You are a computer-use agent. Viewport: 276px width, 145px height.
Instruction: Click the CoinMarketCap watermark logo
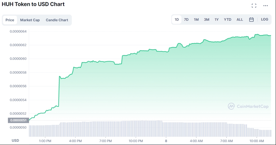(248, 106)
